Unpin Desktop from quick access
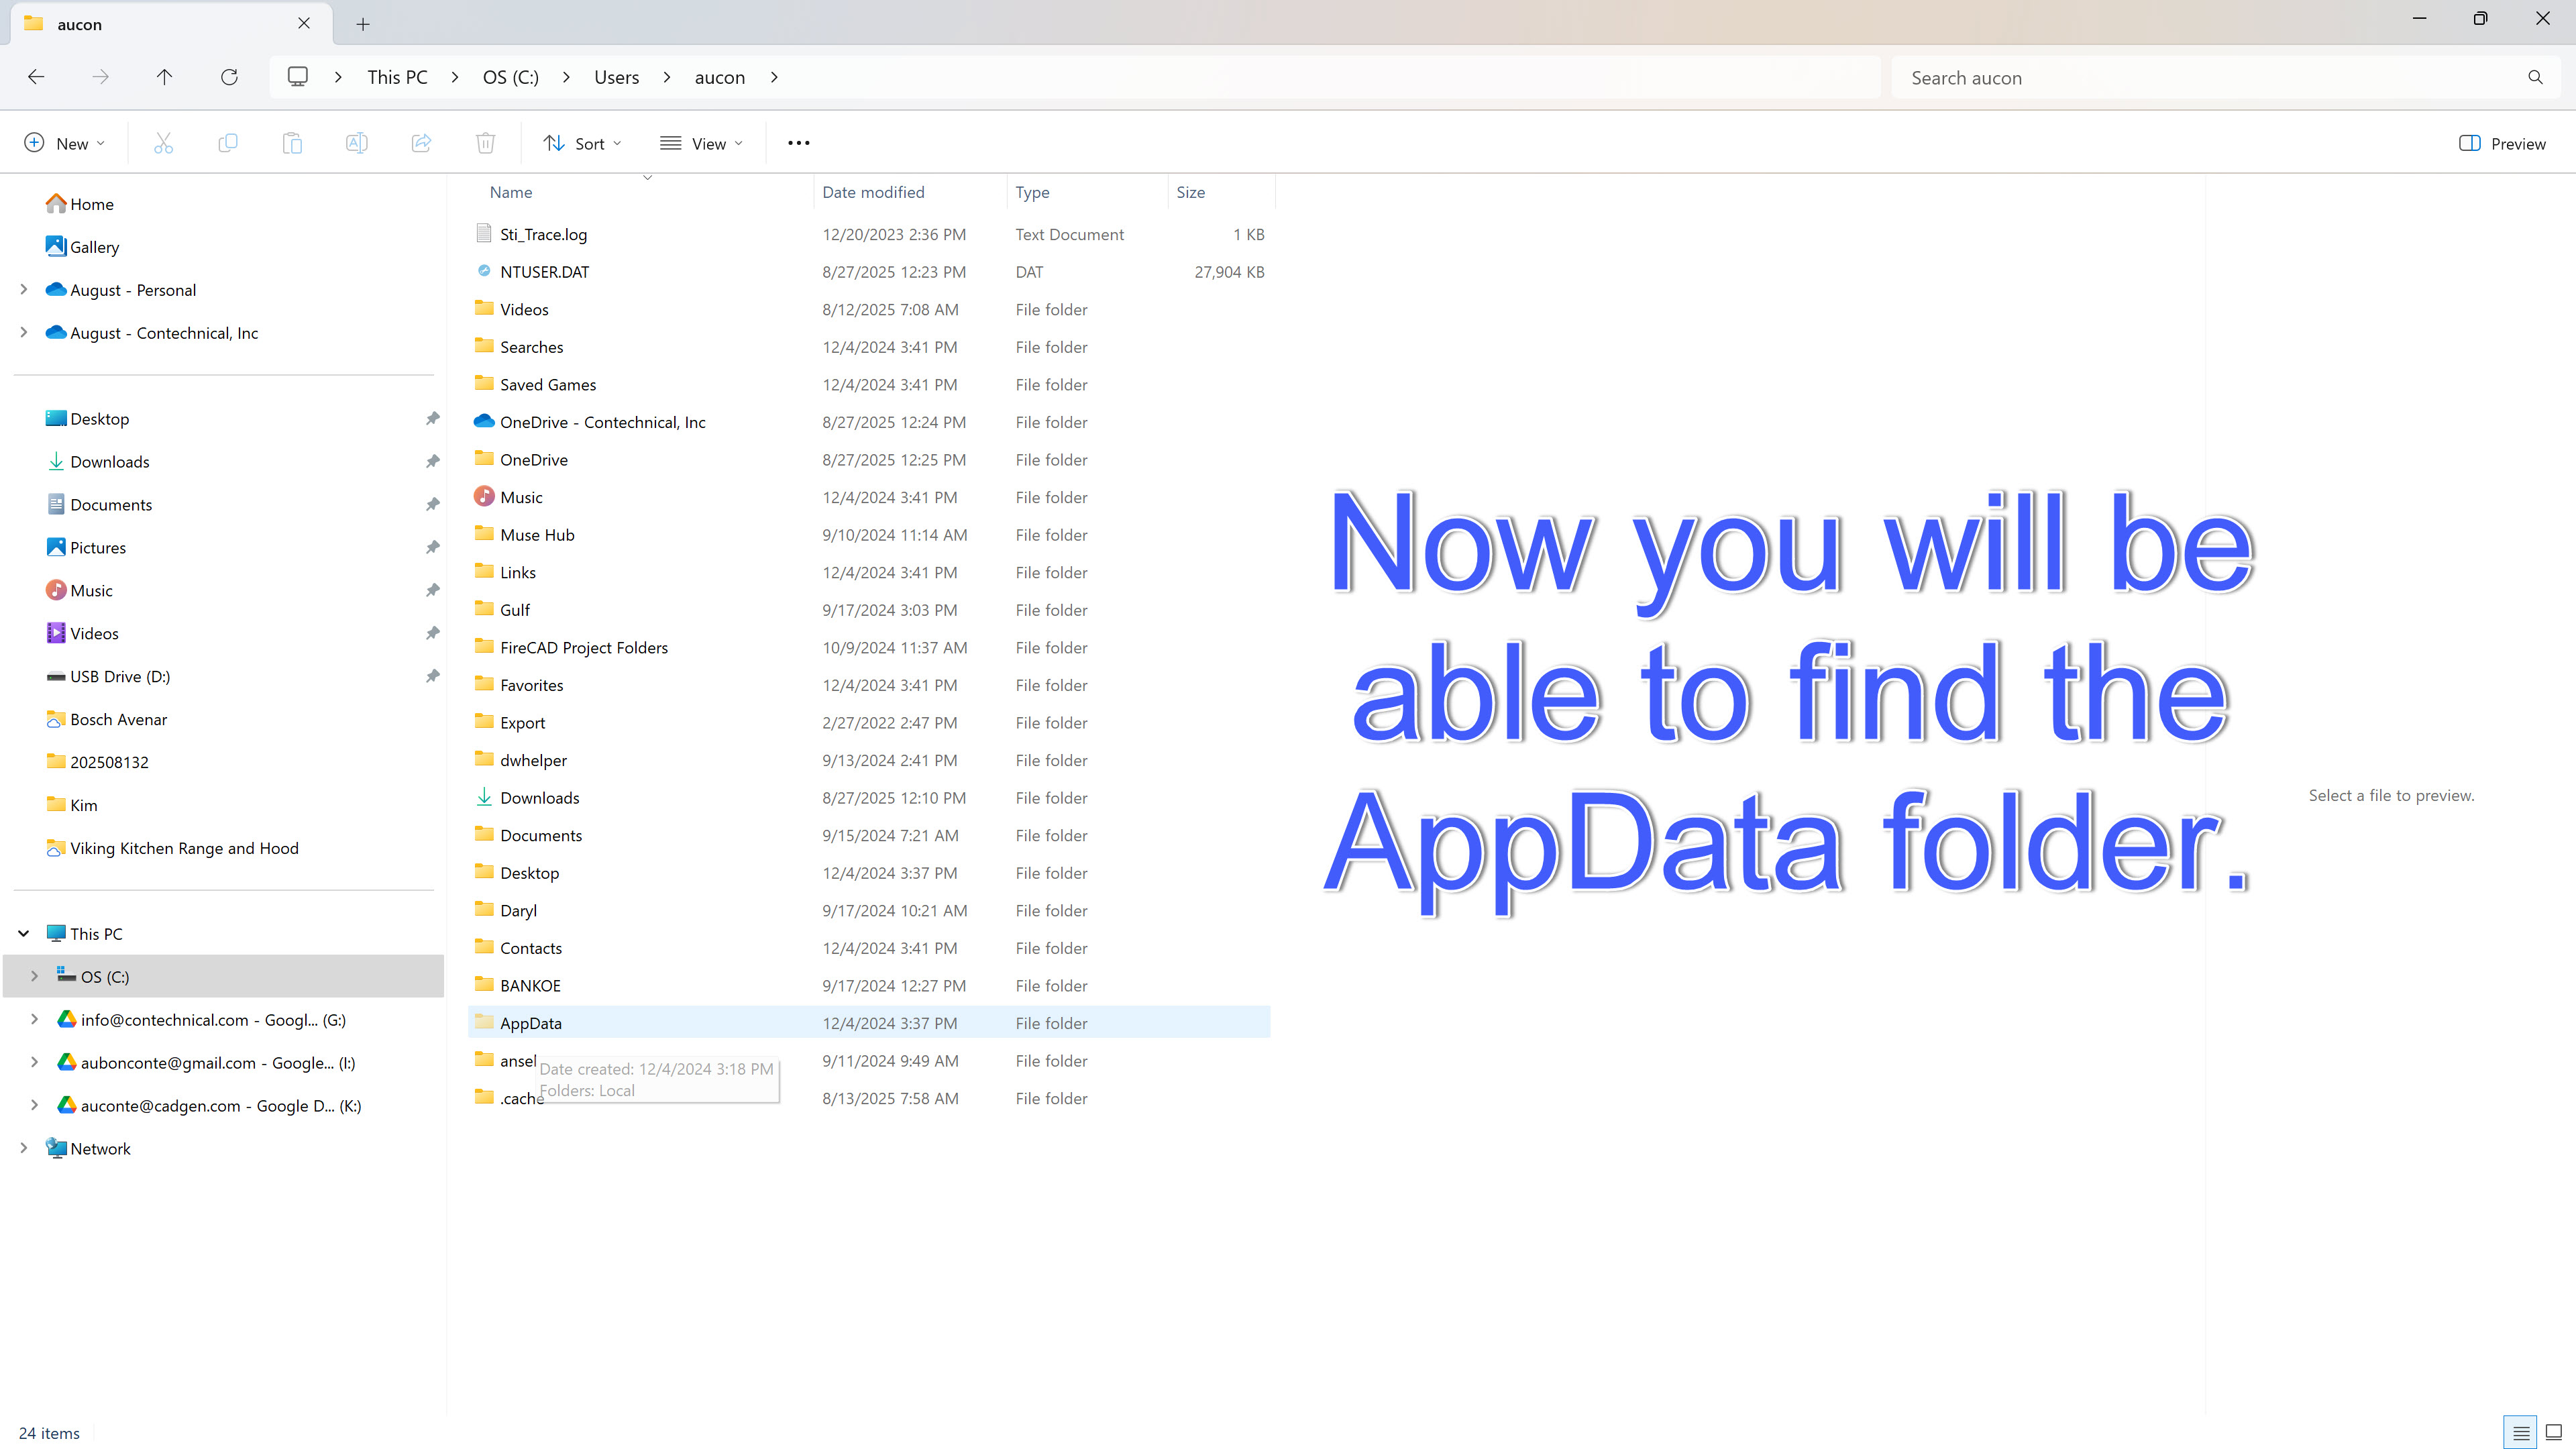 (432, 419)
